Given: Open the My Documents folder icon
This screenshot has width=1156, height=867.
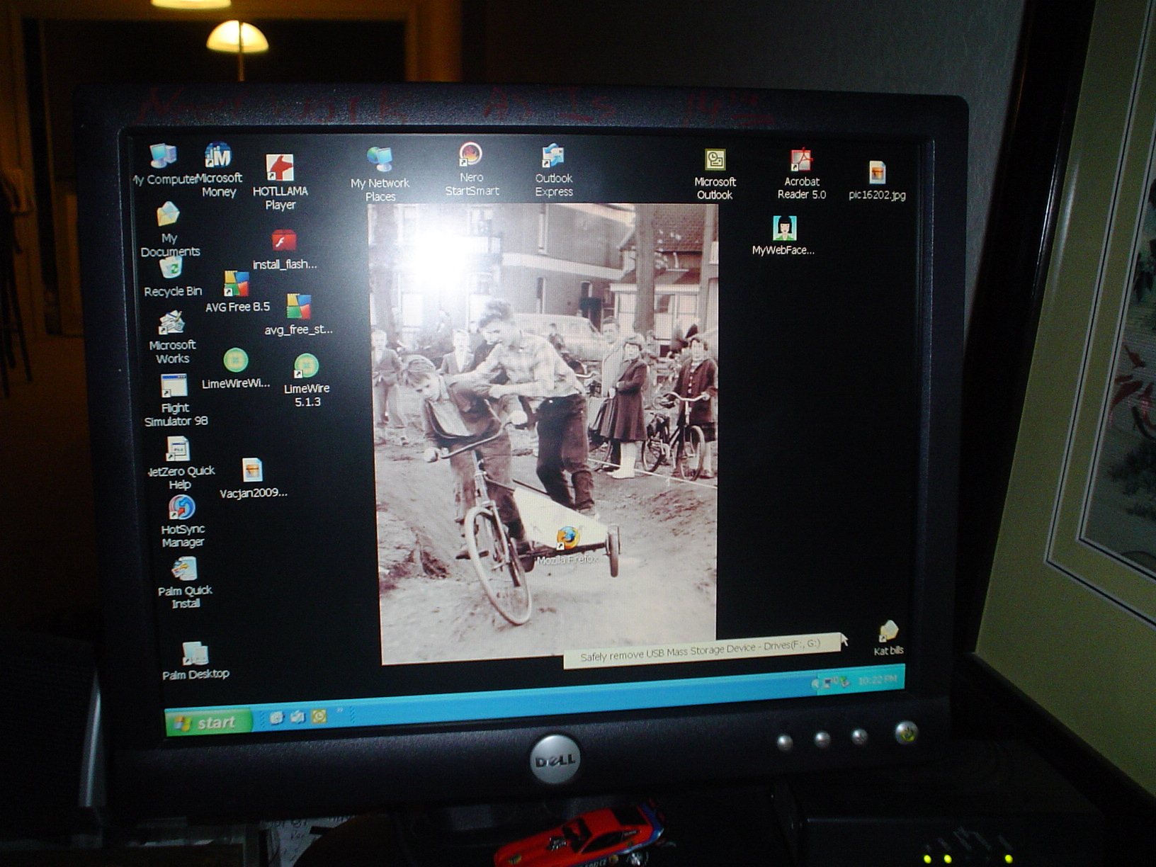Looking at the screenshot, I should coord(169,229).
